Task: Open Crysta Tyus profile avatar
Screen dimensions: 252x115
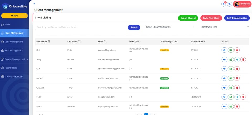Action: 237,4
